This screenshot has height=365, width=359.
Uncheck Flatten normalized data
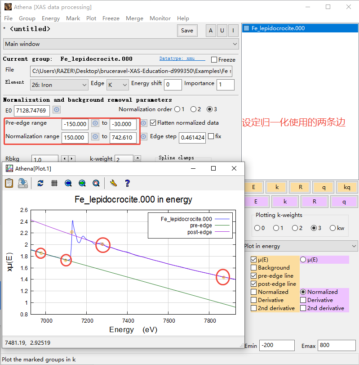pyautogui.click(x=153, y=123)
